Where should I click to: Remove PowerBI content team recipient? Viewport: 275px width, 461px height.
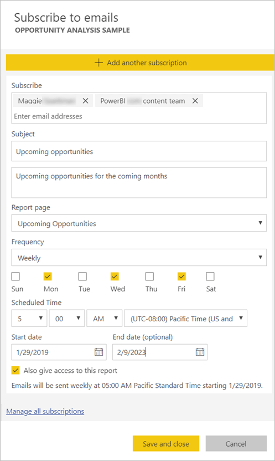click(x=195, y=101)
